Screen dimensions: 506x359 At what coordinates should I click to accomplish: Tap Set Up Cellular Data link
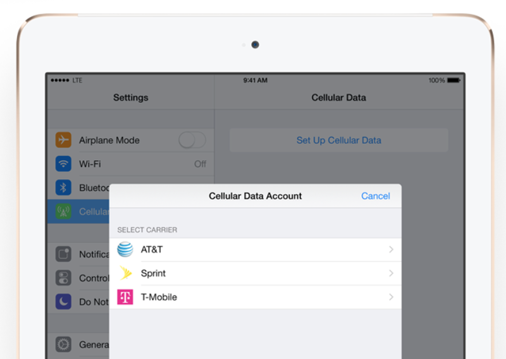(x=339, y=140)
